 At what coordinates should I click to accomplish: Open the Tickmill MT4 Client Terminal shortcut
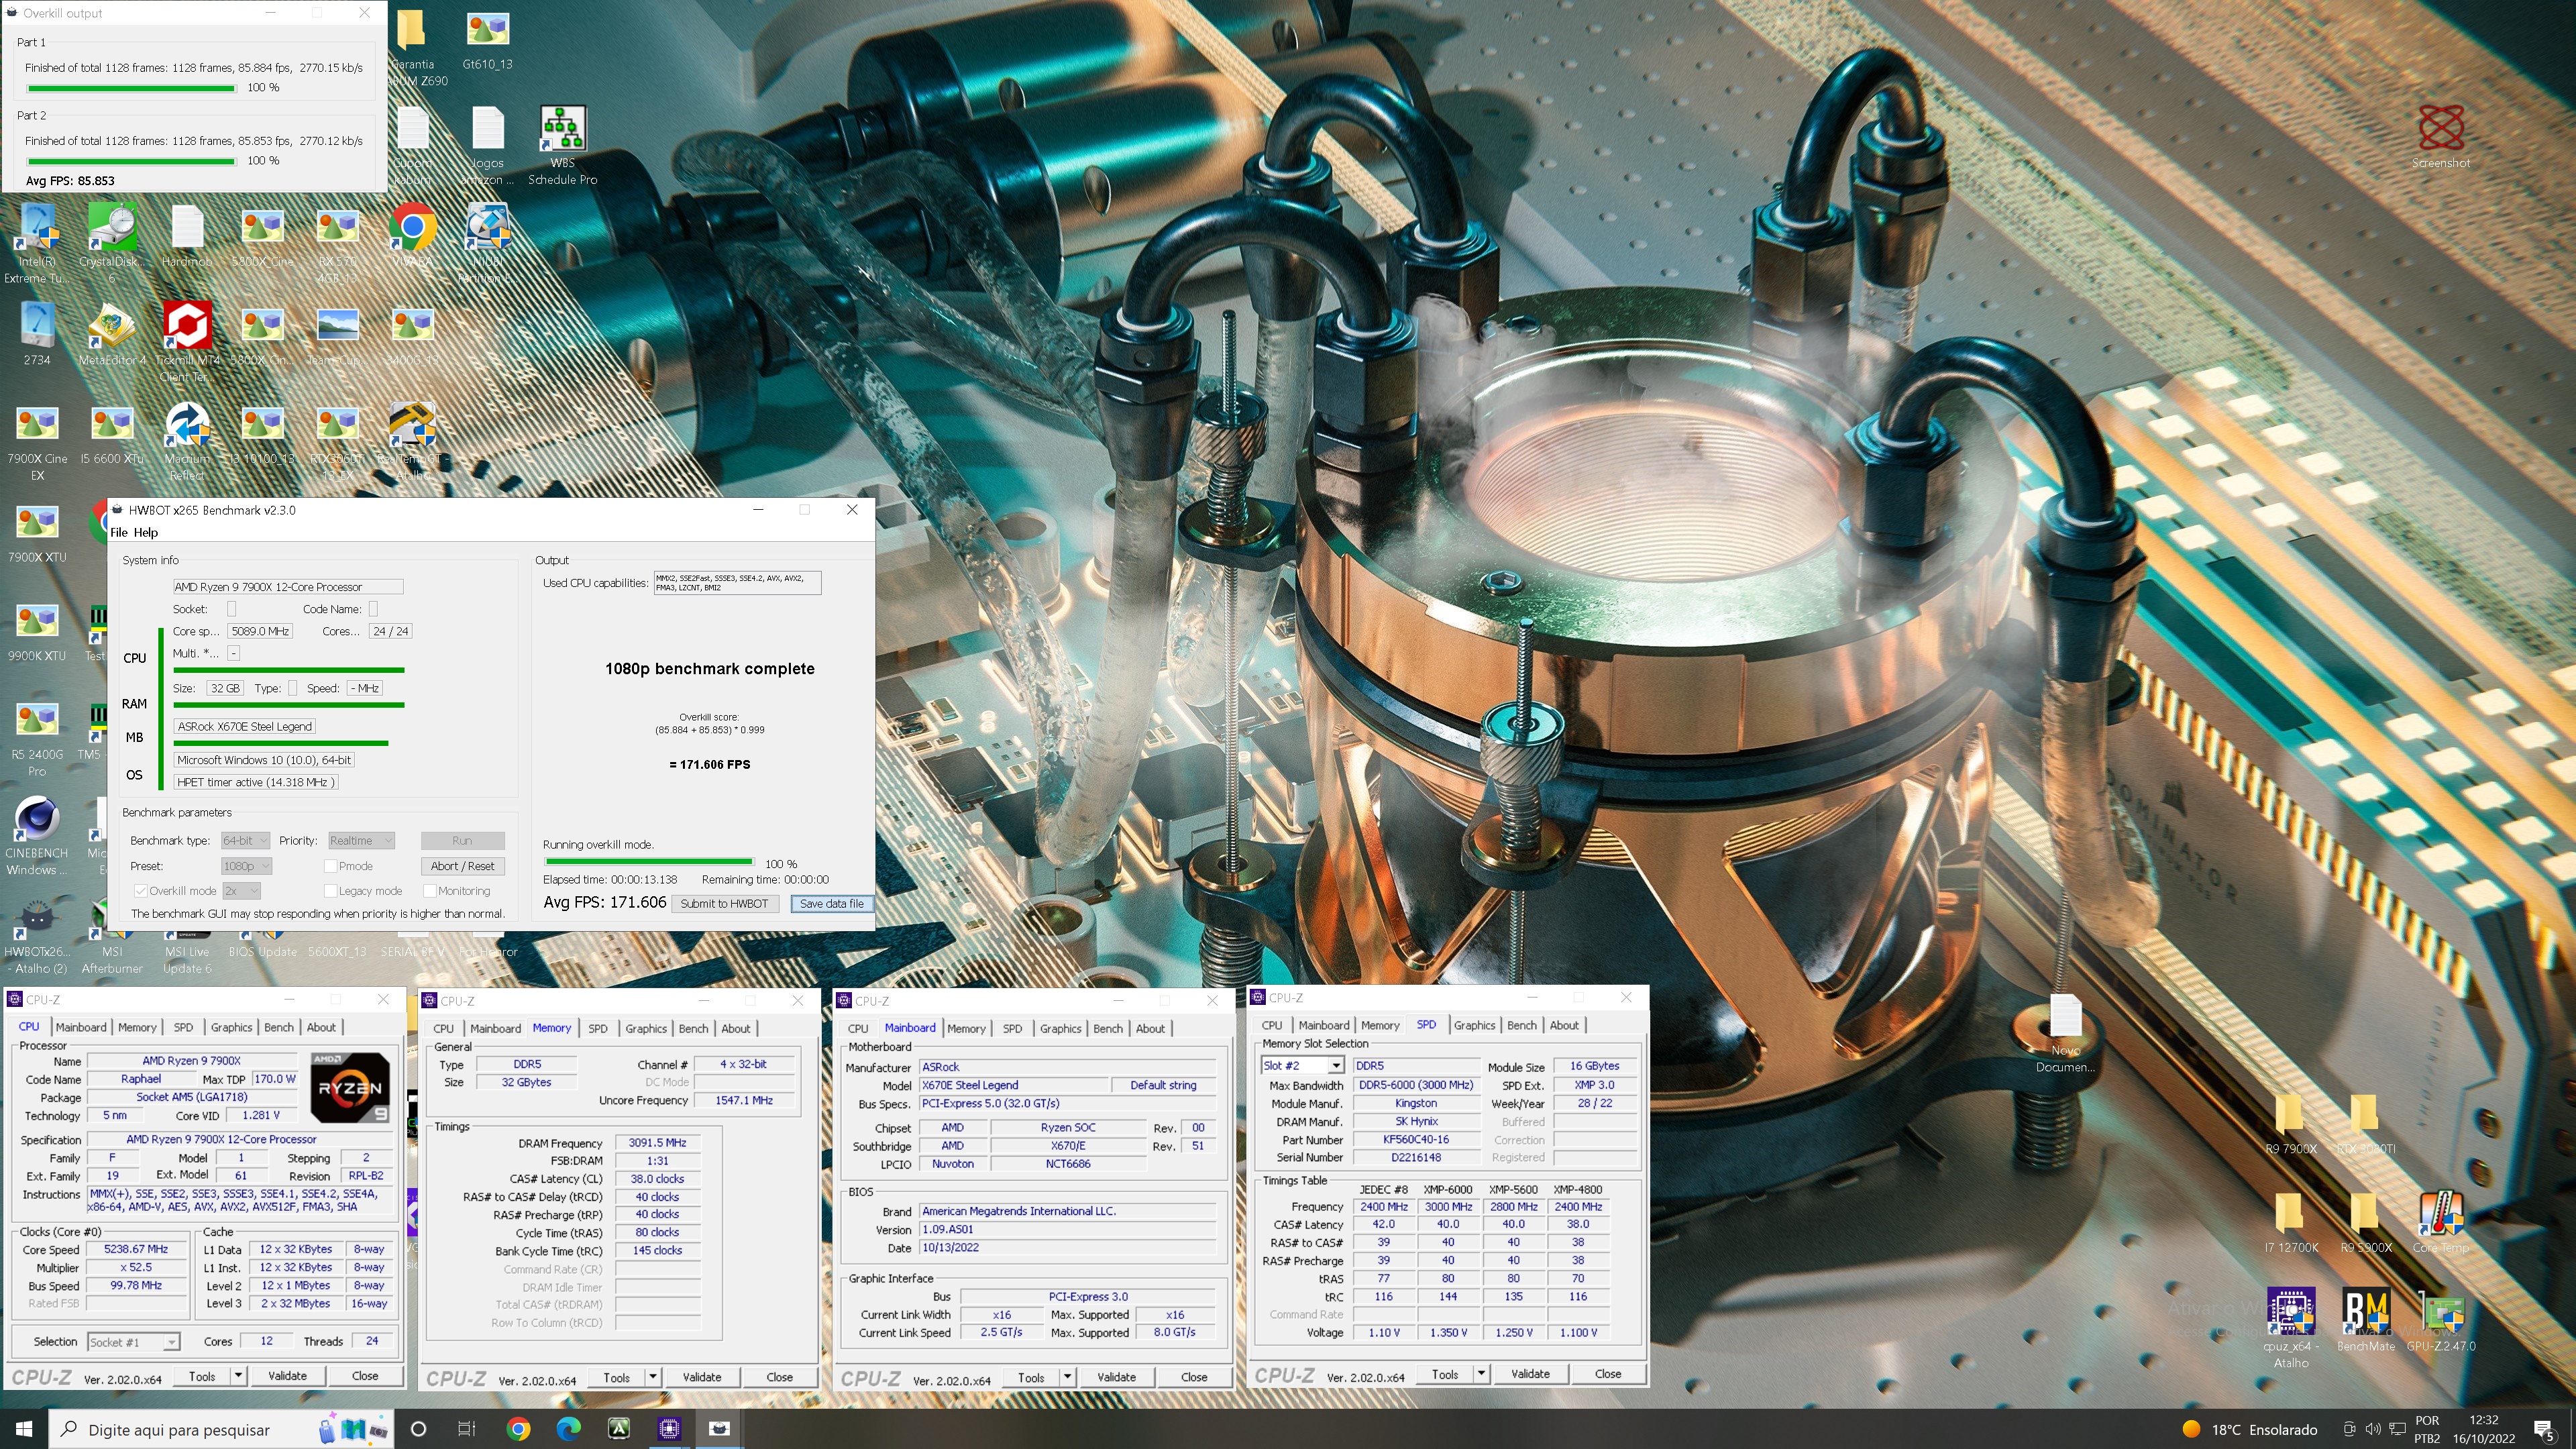[187, 342]
